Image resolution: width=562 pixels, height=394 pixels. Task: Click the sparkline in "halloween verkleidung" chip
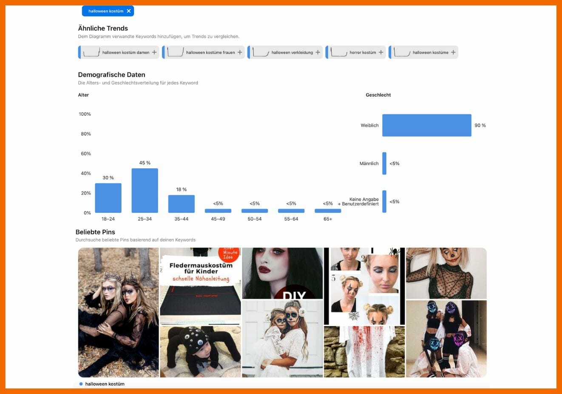pyautogui.click(x=260, y=52)
